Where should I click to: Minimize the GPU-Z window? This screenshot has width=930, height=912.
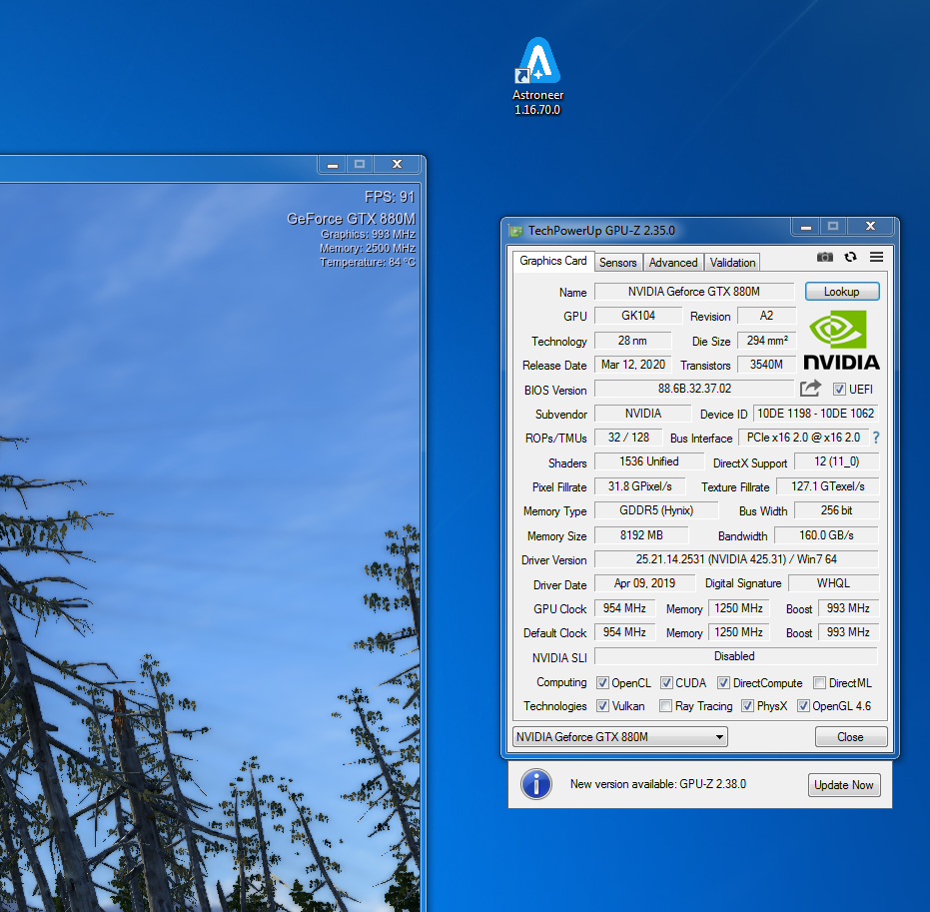pos(805,227)
